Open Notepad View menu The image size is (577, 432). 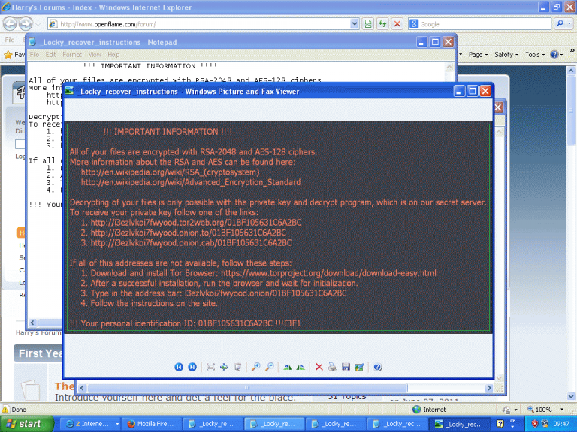click(x=95, y=55)
